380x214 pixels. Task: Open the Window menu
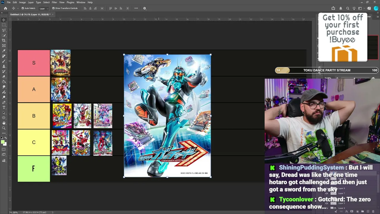point(81,2)
